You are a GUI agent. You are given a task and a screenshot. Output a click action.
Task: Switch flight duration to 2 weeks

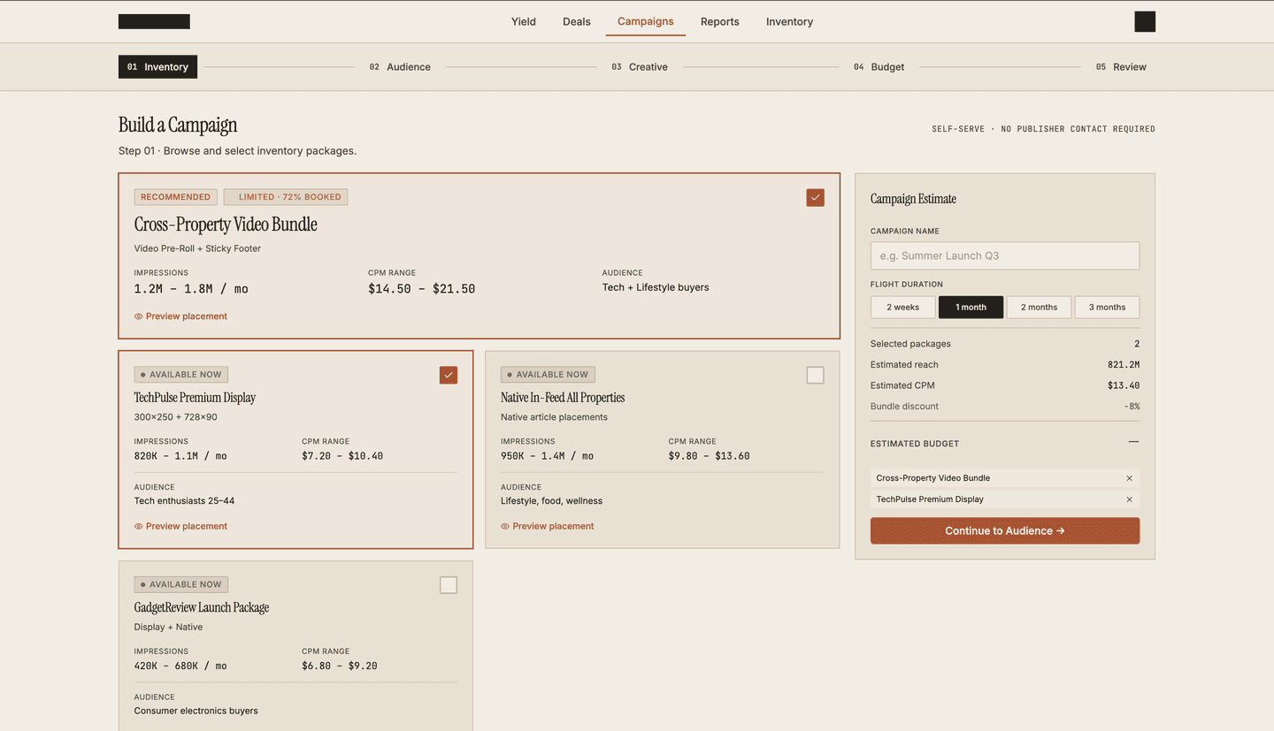pos(902,307)
